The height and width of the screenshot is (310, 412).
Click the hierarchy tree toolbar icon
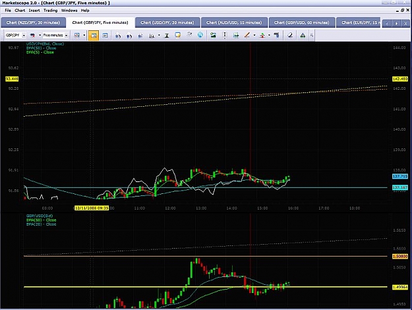(303, 35)
